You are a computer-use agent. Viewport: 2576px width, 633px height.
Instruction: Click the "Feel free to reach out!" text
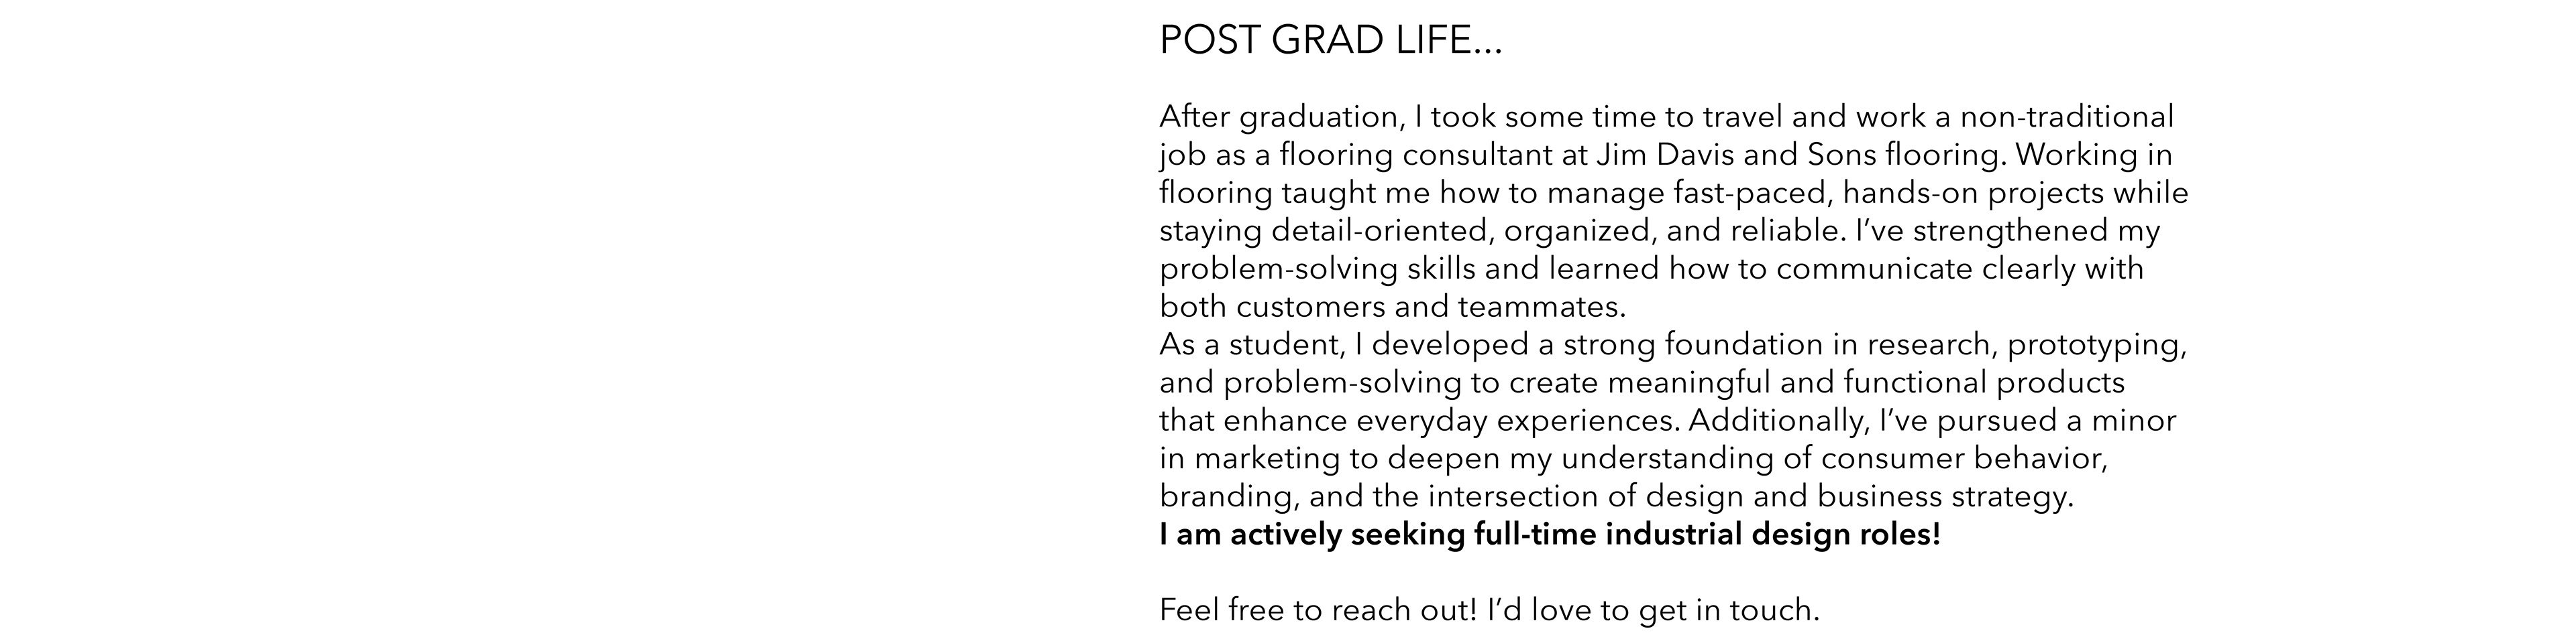click(1317, 610)
